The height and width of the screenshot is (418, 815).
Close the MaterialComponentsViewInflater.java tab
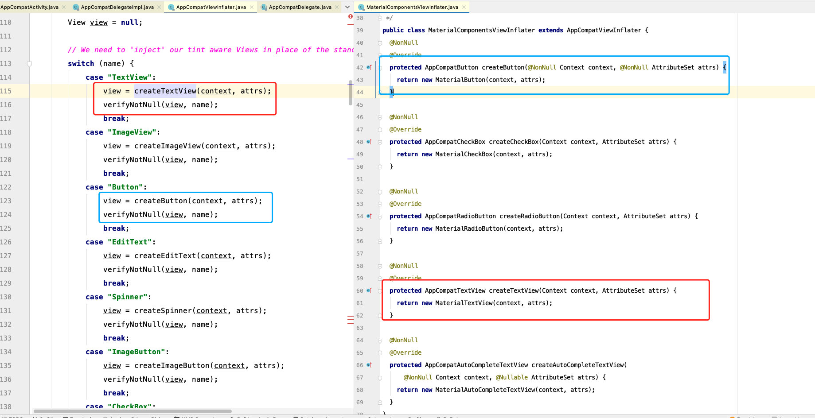pos(464,7)
